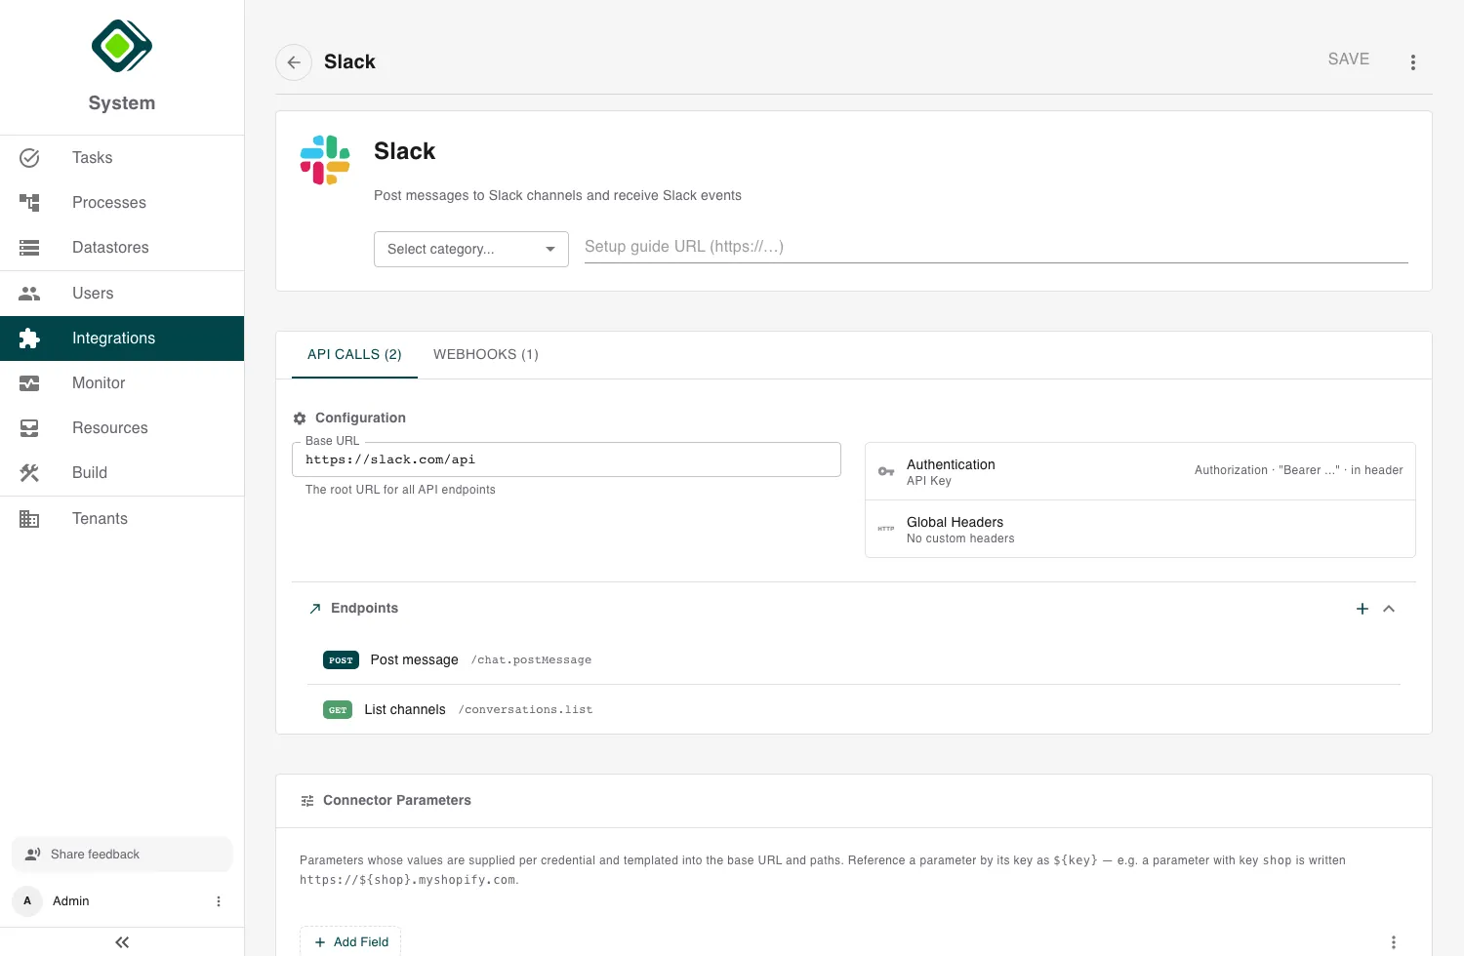Open Users in the sidebar
1464x956 pixels.
pyautogui.click(x=122, y=294)
